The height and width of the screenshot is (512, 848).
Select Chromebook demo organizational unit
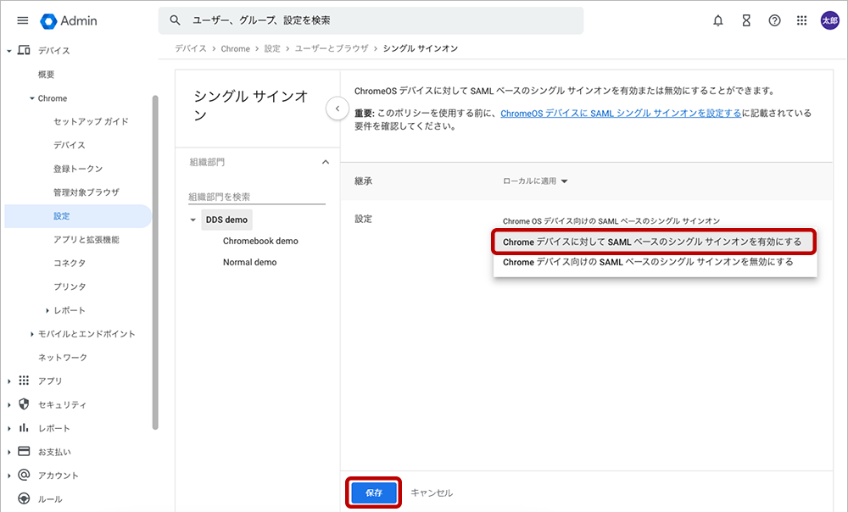point(260,241)
